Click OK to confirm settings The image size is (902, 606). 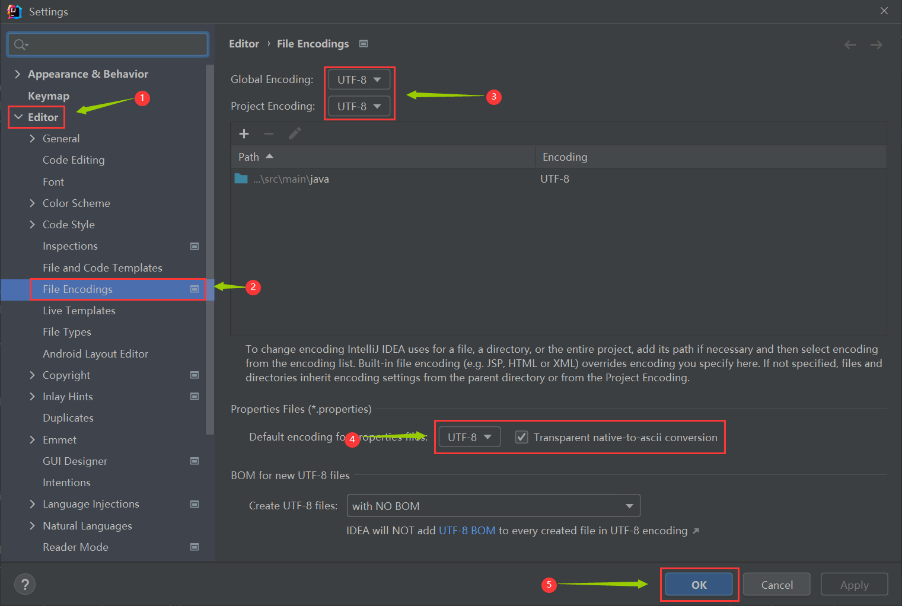coord(699,585)
